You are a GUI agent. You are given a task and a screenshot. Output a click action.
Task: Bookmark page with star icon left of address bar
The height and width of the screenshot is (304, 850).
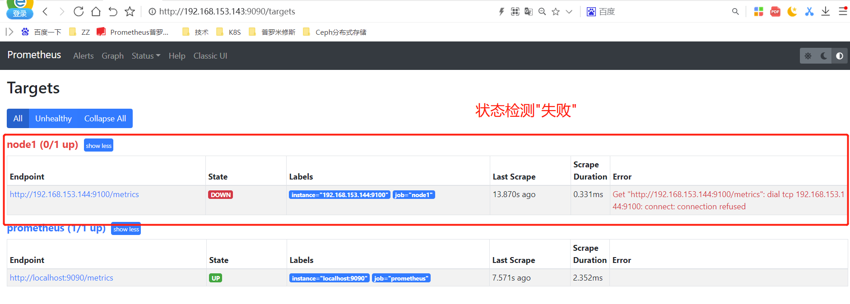(x=130, y=11)
